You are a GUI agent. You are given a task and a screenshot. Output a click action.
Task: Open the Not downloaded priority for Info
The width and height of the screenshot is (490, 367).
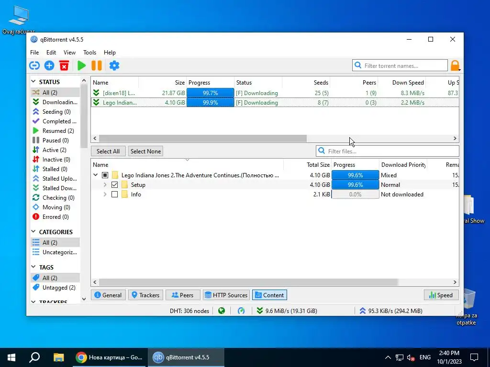(x=403, y=194)
